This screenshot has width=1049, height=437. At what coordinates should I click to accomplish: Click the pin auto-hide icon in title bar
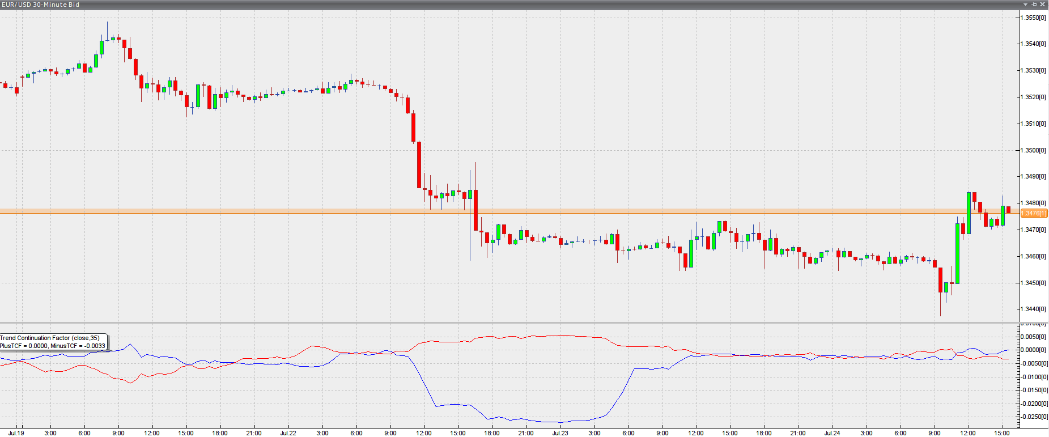coord(1034,5)
